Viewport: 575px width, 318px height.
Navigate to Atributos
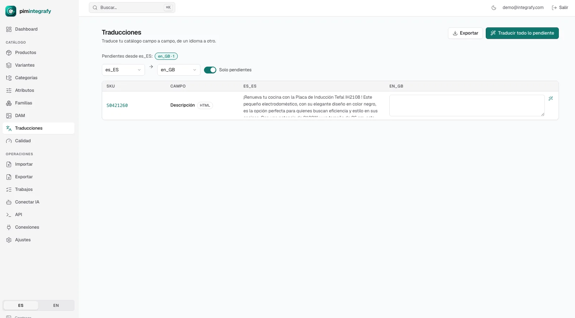point(39,90)
